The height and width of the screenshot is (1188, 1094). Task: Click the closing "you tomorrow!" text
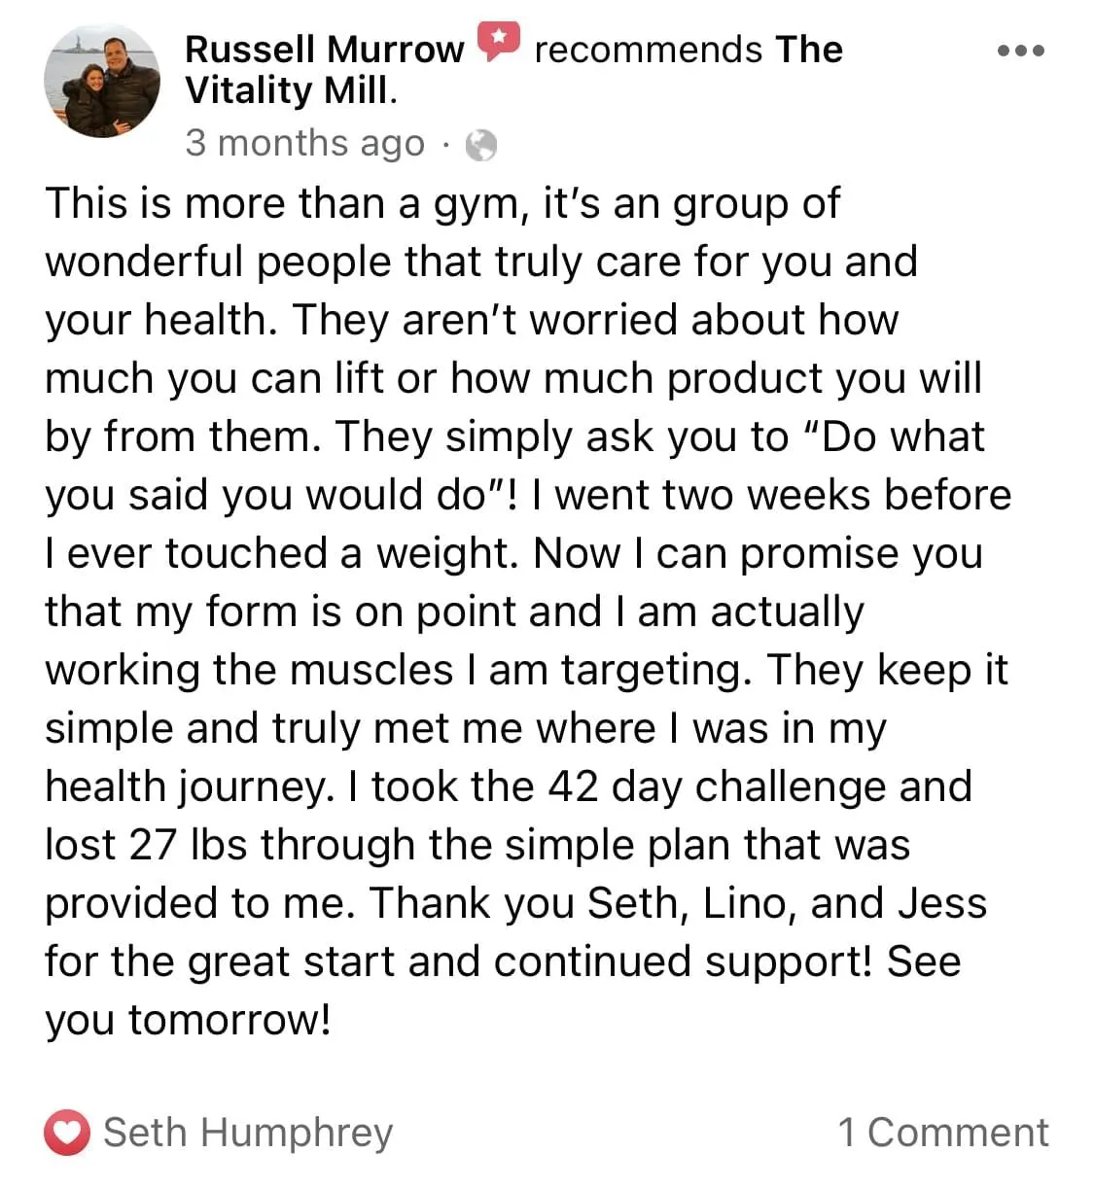click(188, 1020)
